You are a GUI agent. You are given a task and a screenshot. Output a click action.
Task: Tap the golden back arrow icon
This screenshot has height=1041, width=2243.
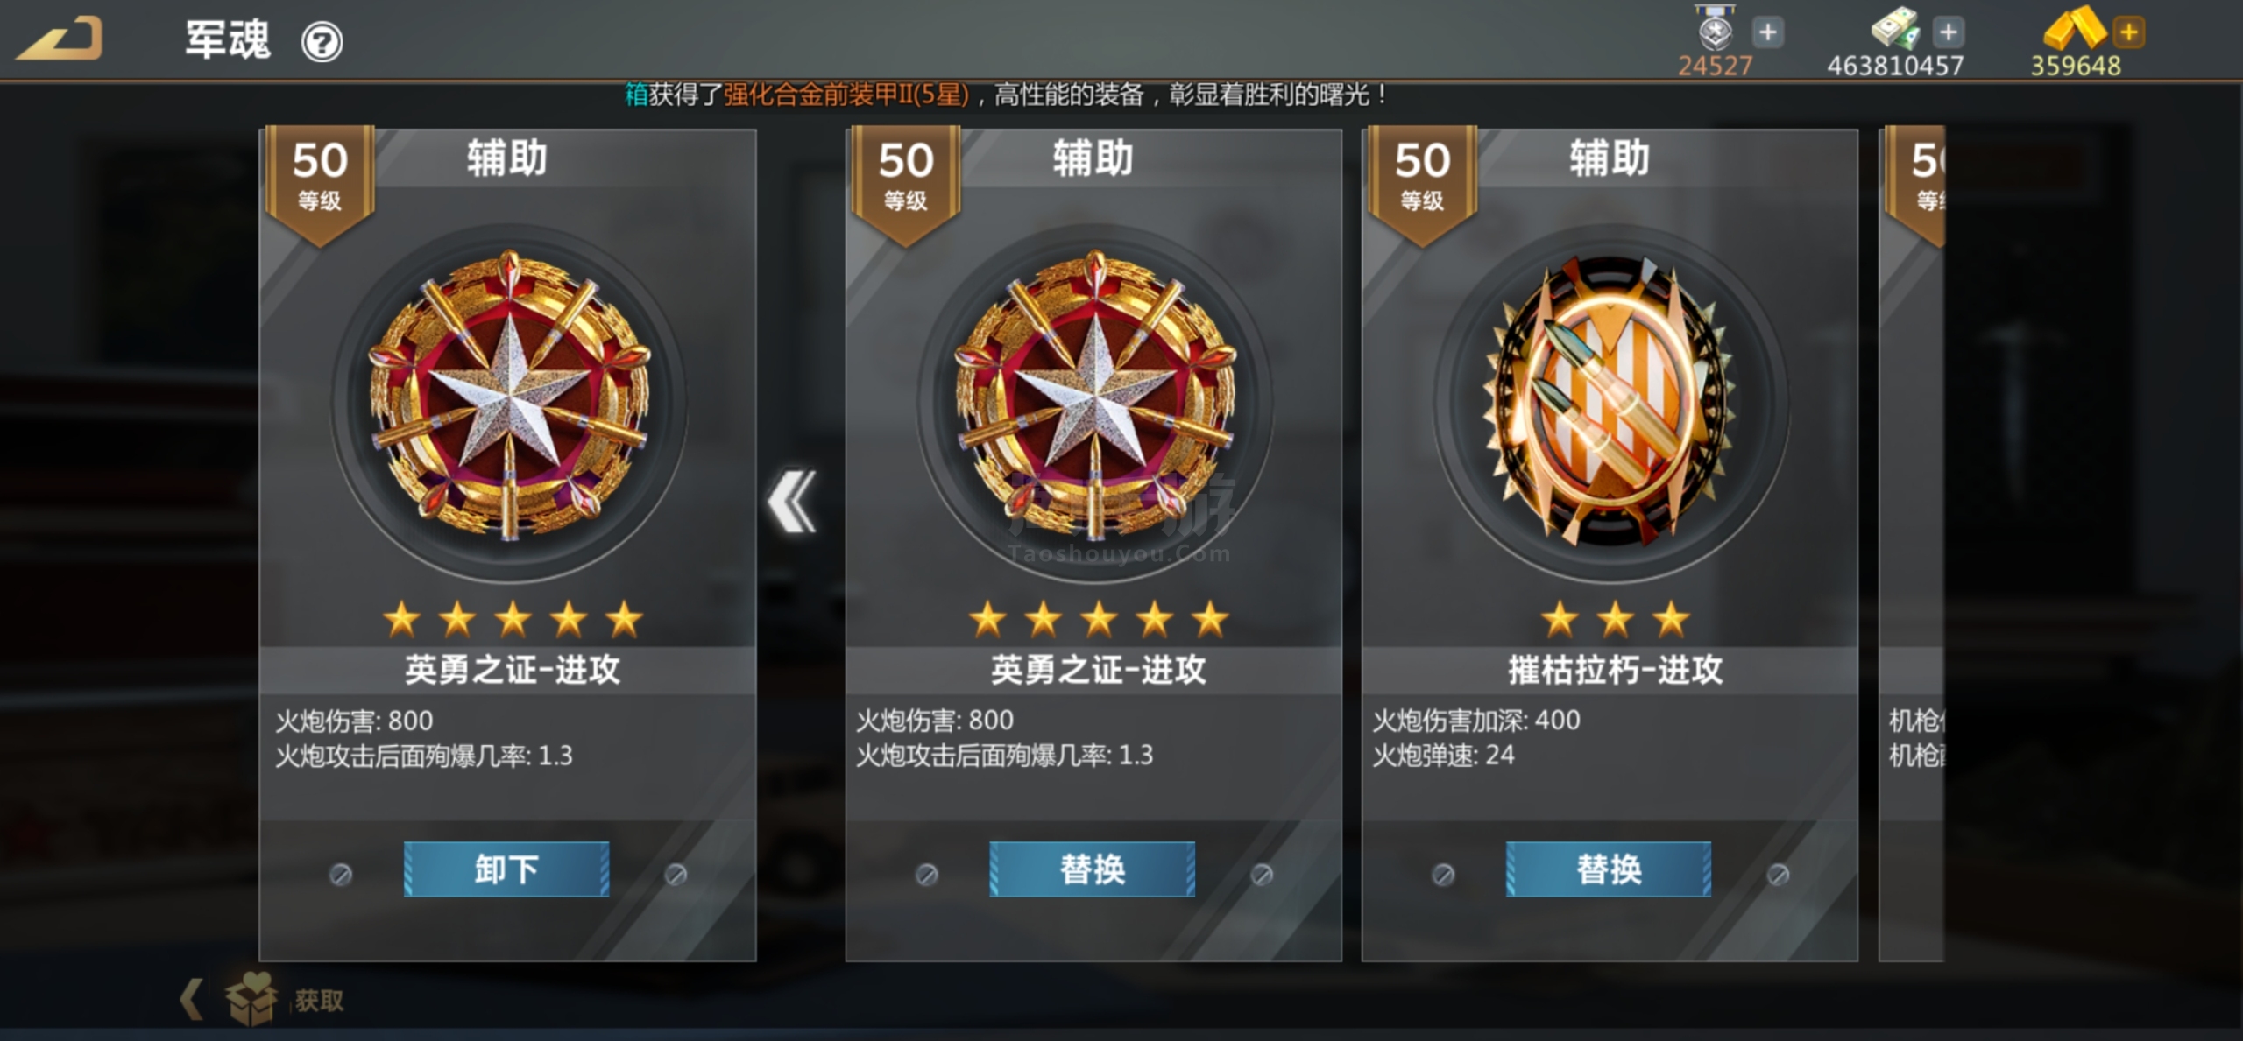[59, 39]
